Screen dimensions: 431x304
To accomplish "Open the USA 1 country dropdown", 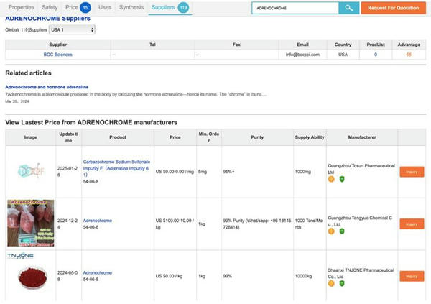I will point(72,29).
